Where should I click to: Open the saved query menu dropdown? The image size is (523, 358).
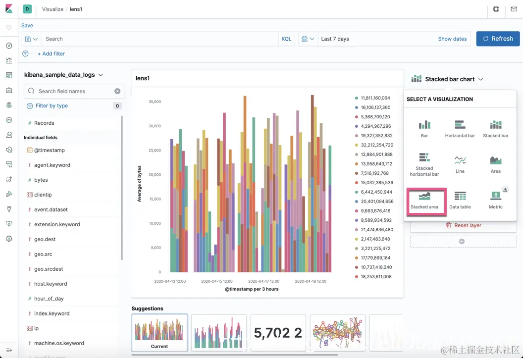coord(31,39)
